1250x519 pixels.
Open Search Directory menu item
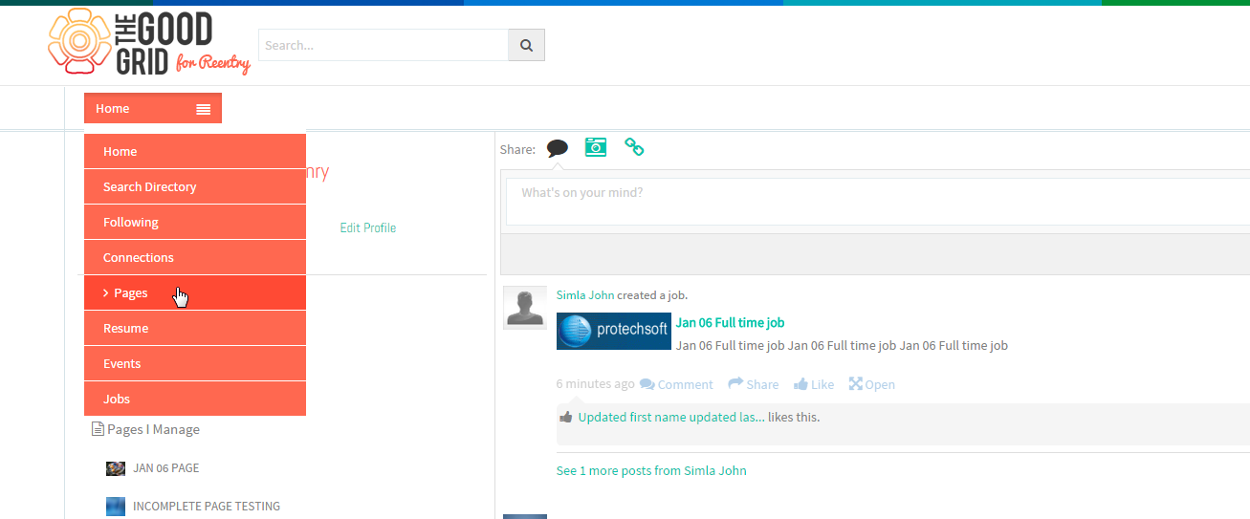tap(195, 186)
